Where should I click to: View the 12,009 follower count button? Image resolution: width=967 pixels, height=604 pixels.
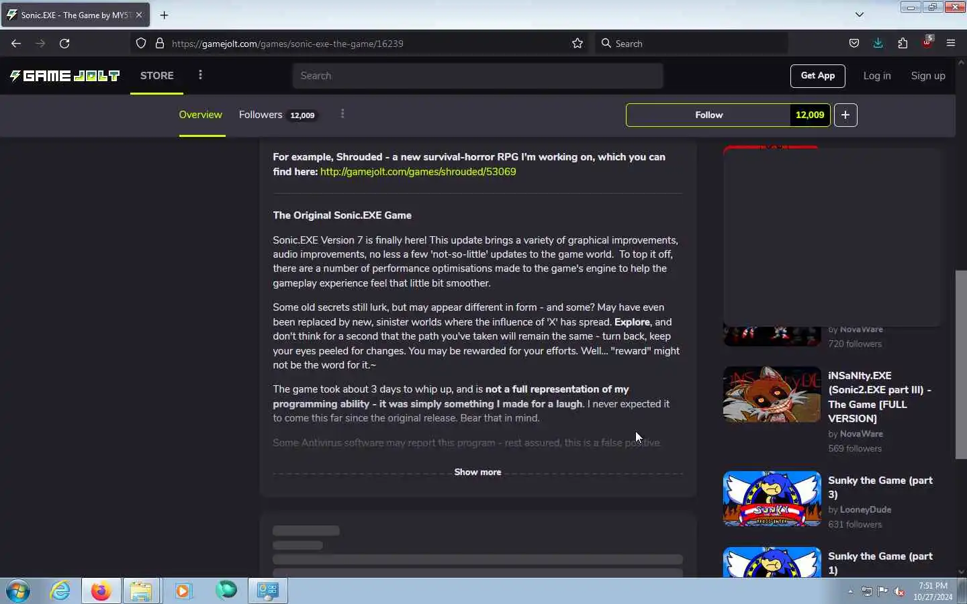(810, 115)
